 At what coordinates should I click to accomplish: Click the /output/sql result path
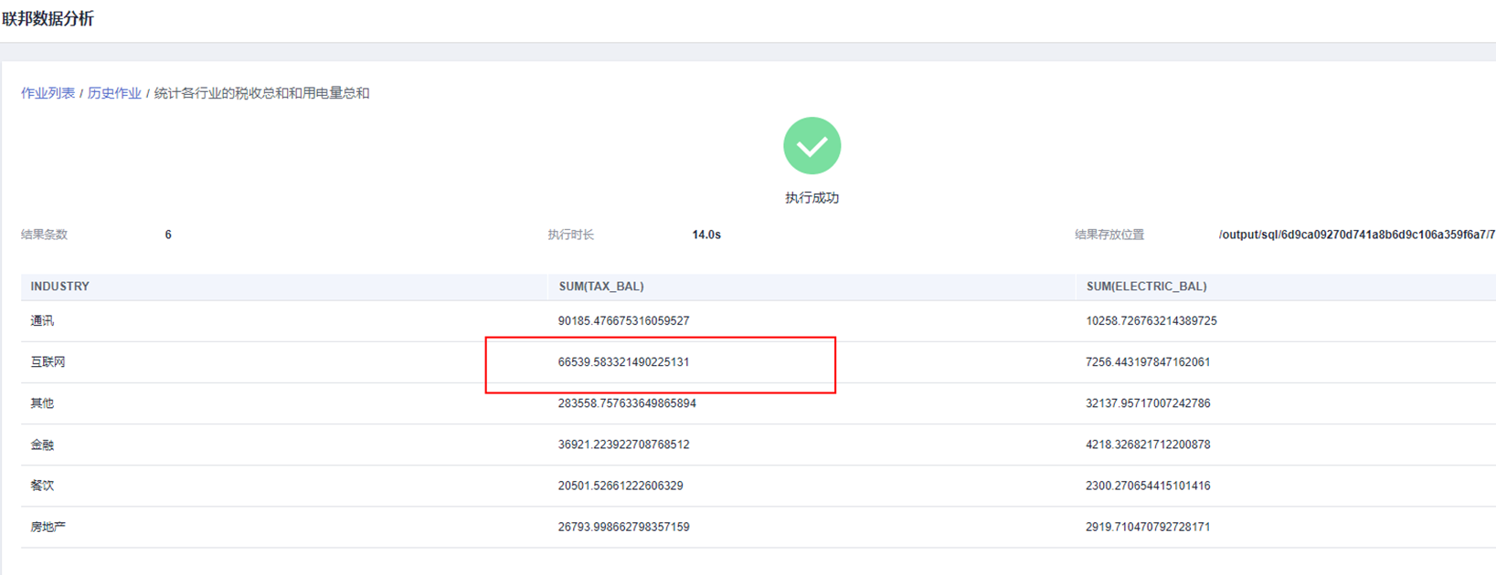coord(1357,235)
